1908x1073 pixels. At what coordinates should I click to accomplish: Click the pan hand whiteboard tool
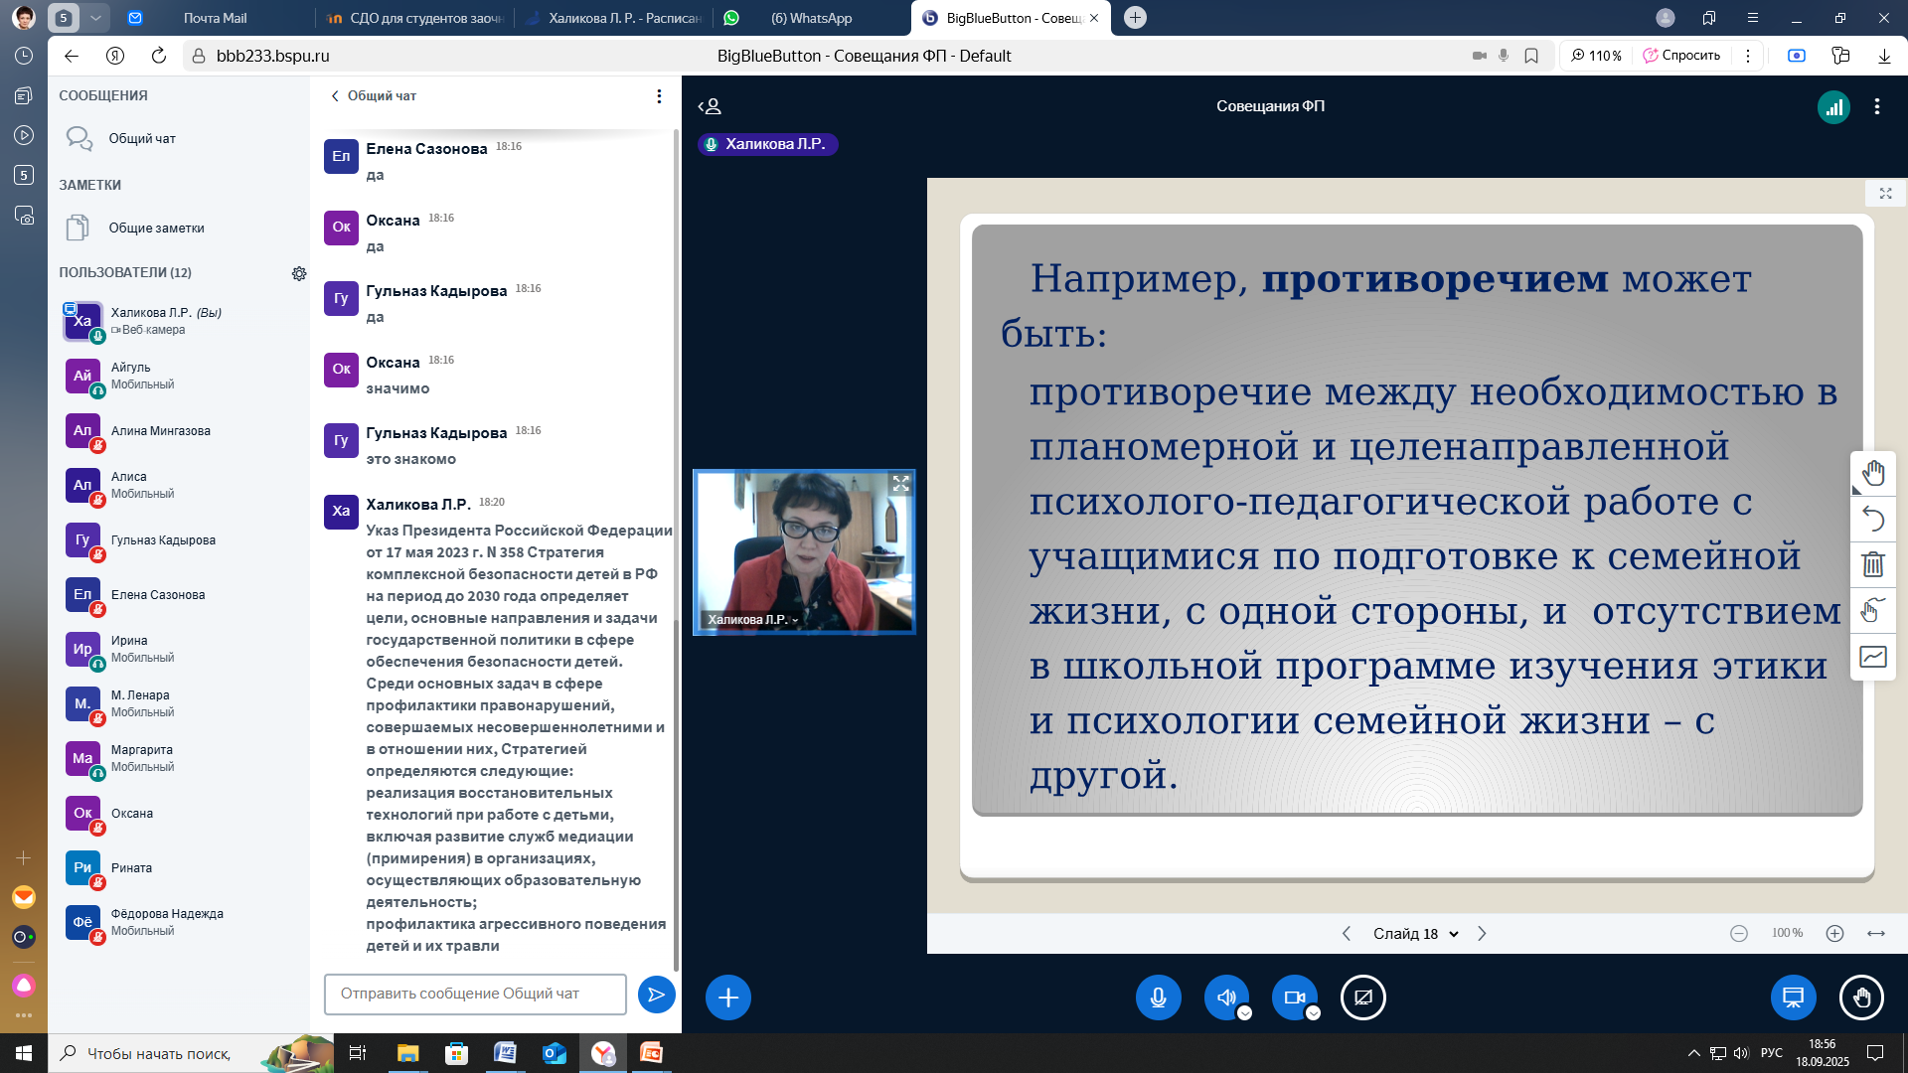coord(1872,474)
